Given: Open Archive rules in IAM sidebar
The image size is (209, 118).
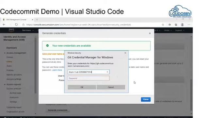Looking at the screenshot, I should (x=15, y=93).
